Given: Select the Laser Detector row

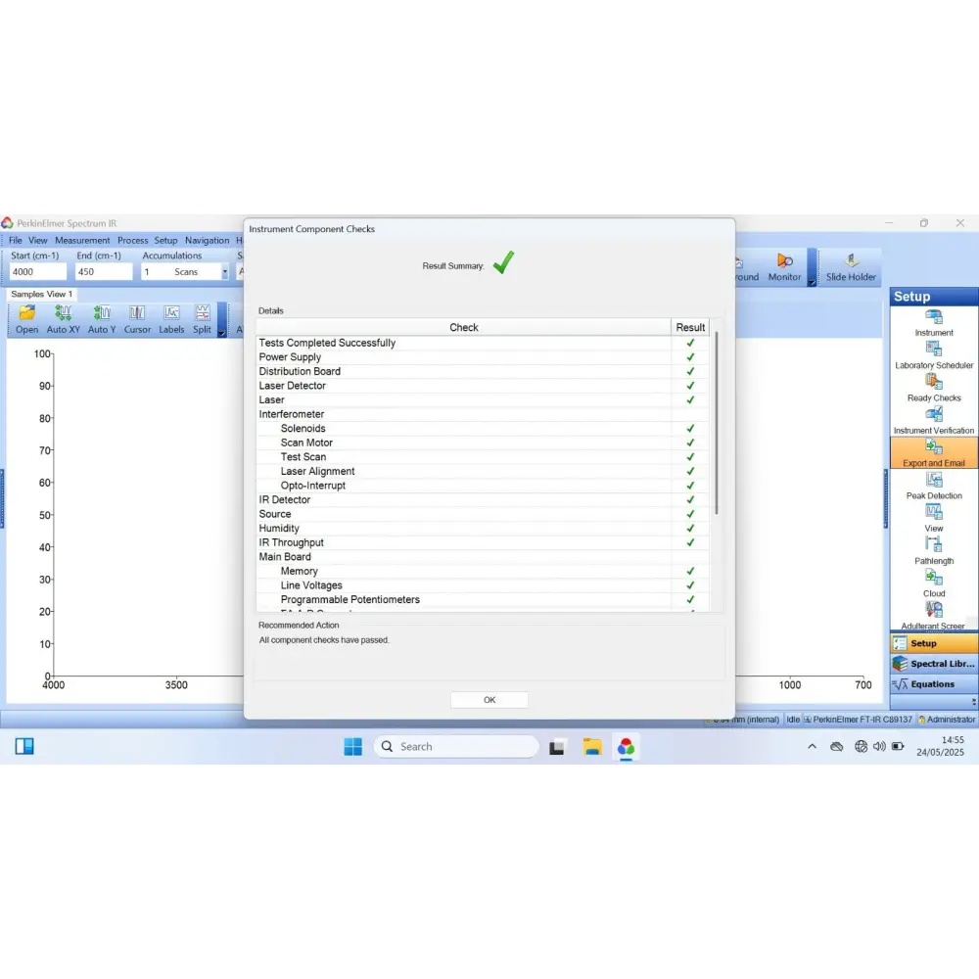Looking at the screenshot, I should point(482,386).
